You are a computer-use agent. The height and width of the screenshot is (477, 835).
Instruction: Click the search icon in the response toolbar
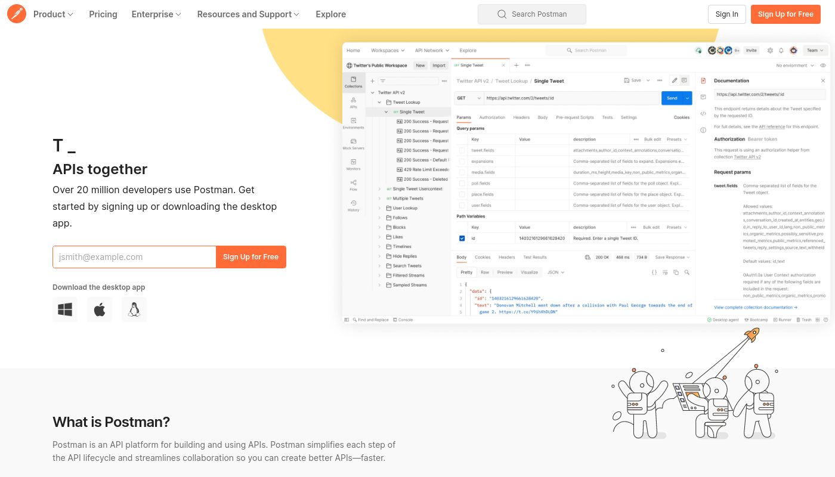[x=687, y=272]
